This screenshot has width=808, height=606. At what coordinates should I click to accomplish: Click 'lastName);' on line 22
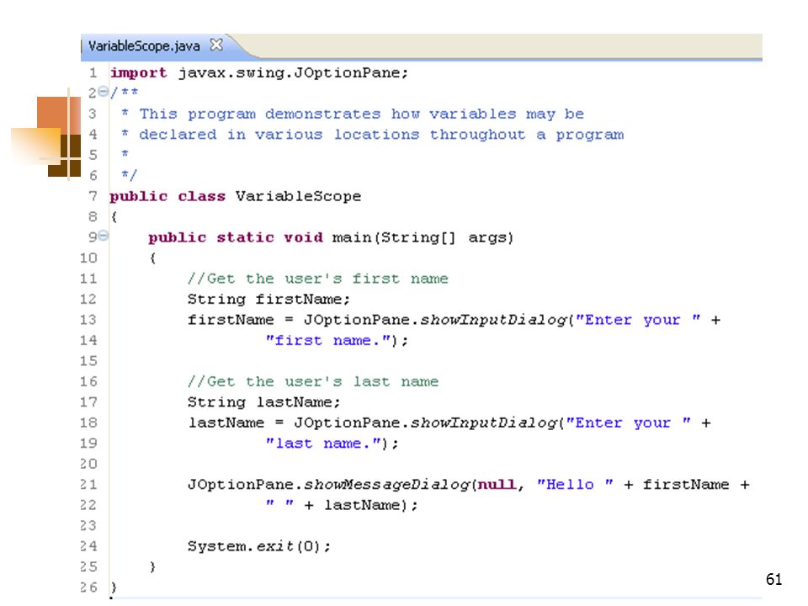point(370,506)
